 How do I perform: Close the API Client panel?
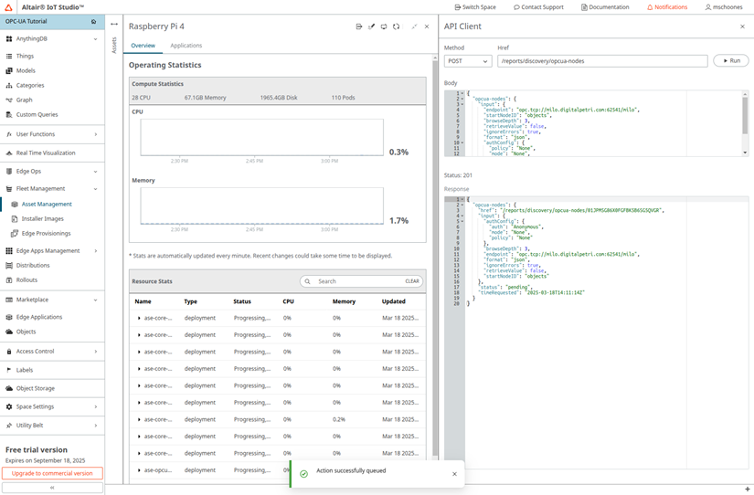[x=742, y=26]
